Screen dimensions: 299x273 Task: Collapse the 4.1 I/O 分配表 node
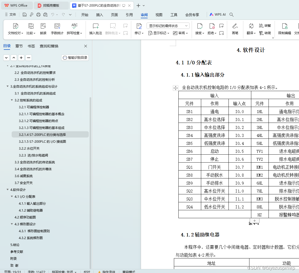(12, 196)
